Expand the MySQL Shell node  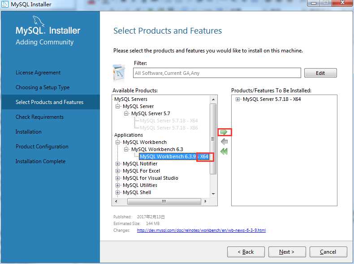[x=117, y=192]
